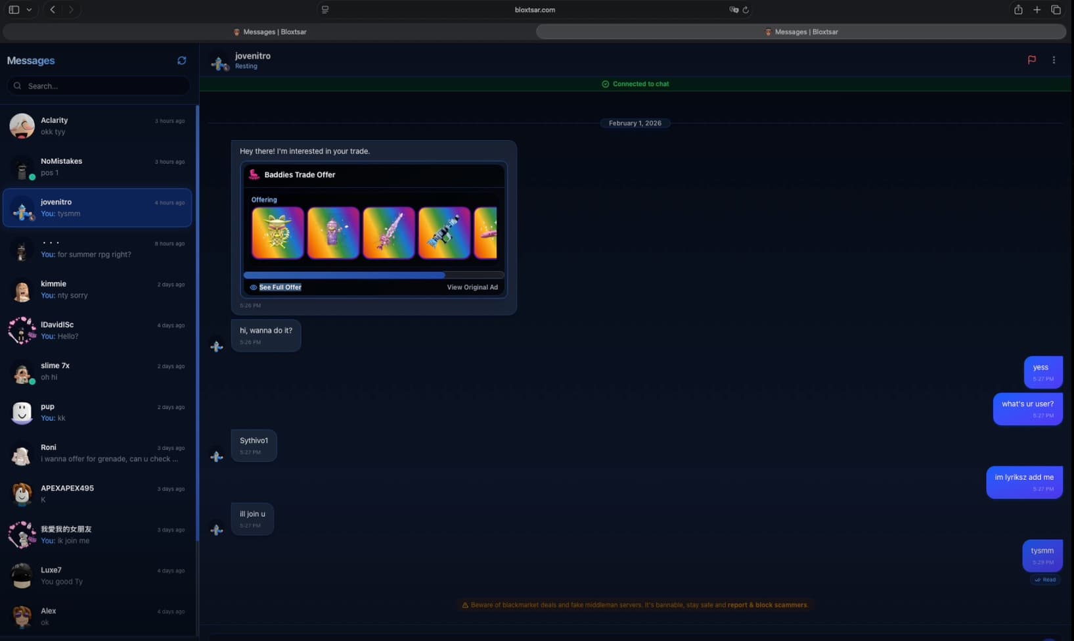Click the page reader icon in address bar
Viewport: 1074px width, 641px height.
click(x=324, y=10)
